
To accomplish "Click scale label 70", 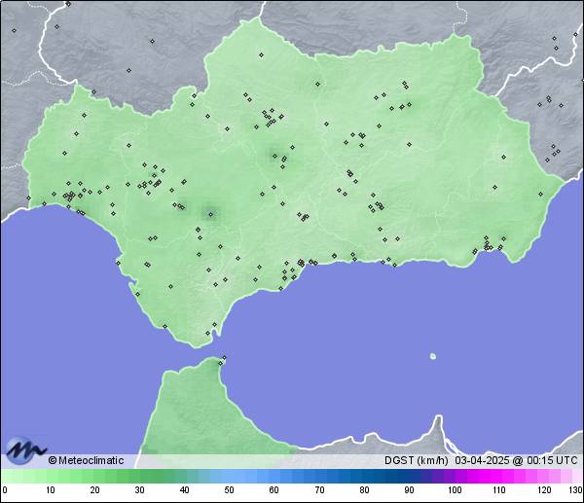I will (x=319, y=490).
